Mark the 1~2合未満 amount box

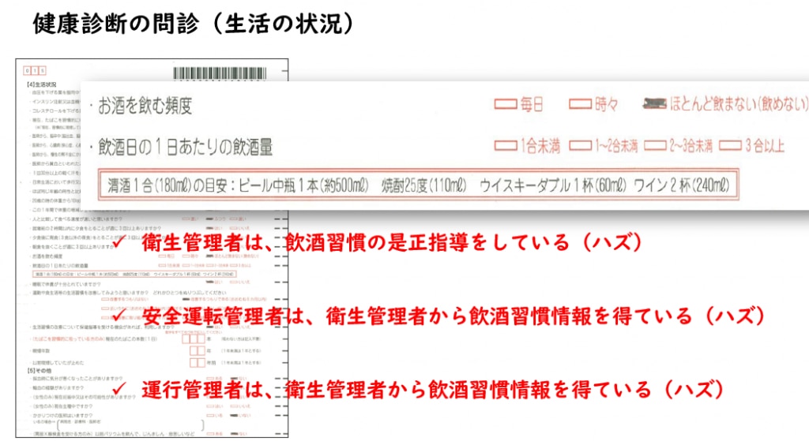point(581,145)
